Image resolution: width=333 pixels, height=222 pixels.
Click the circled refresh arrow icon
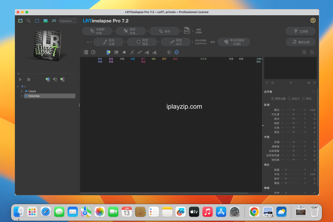[312, 52]
